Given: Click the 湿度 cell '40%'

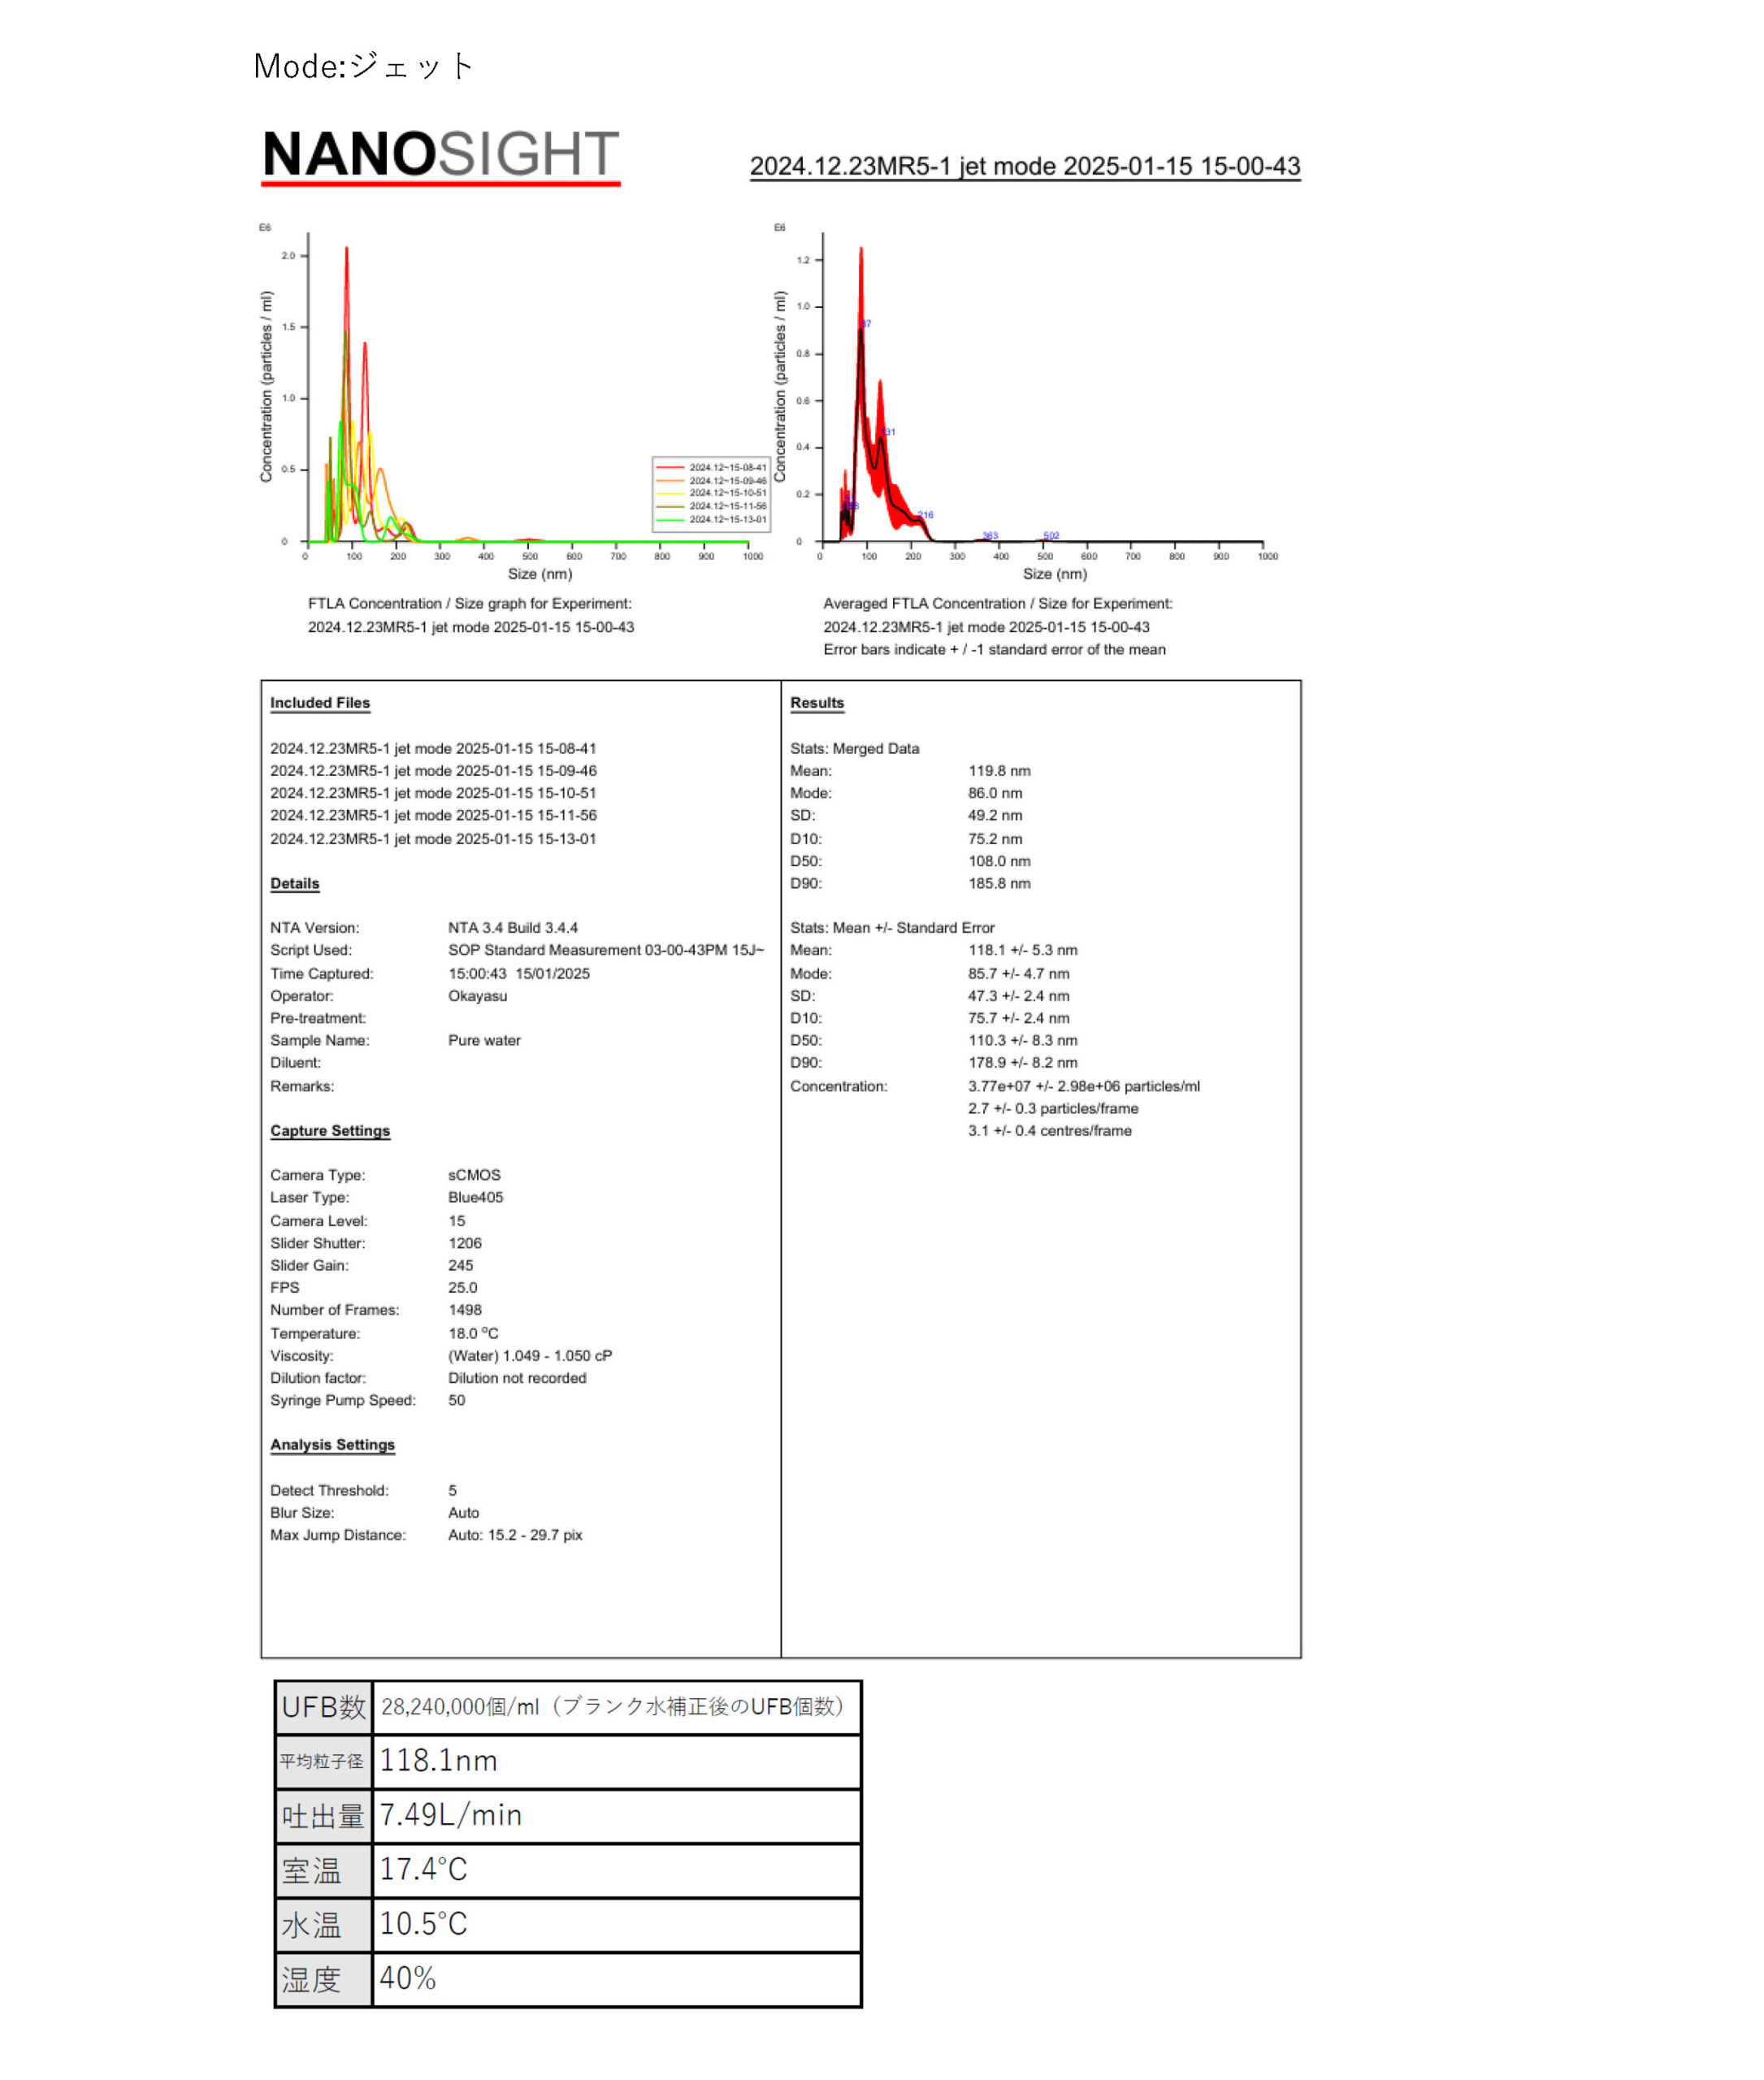Looking at the screenshot, I should (x=616, y=1979).
